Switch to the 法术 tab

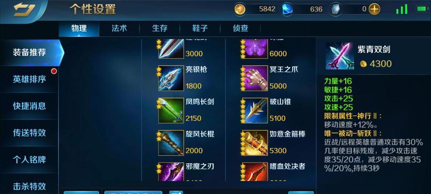[119, 28]
